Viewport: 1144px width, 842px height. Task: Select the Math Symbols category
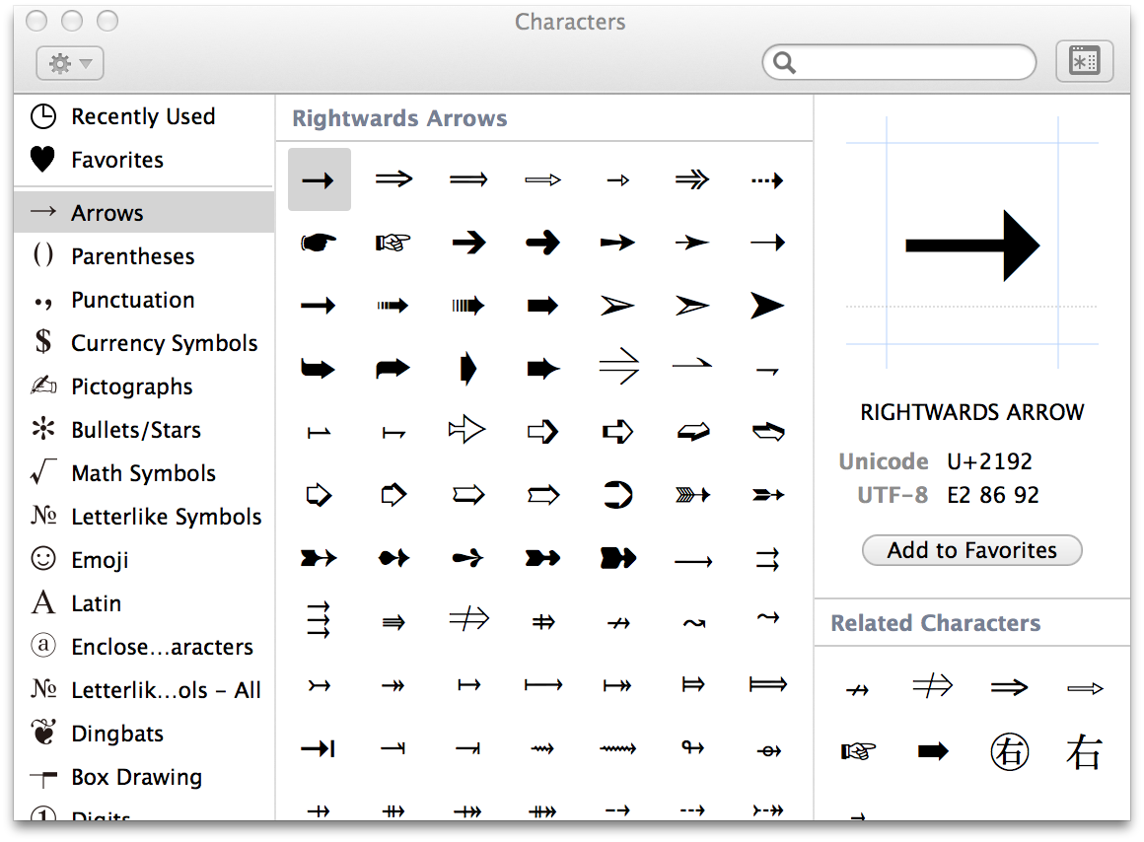click(143, 473)
